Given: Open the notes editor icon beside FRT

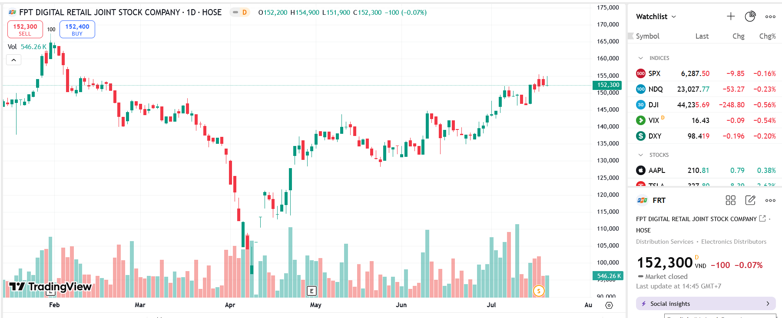Looking at the screenshot, I should [x=750, y=200].
